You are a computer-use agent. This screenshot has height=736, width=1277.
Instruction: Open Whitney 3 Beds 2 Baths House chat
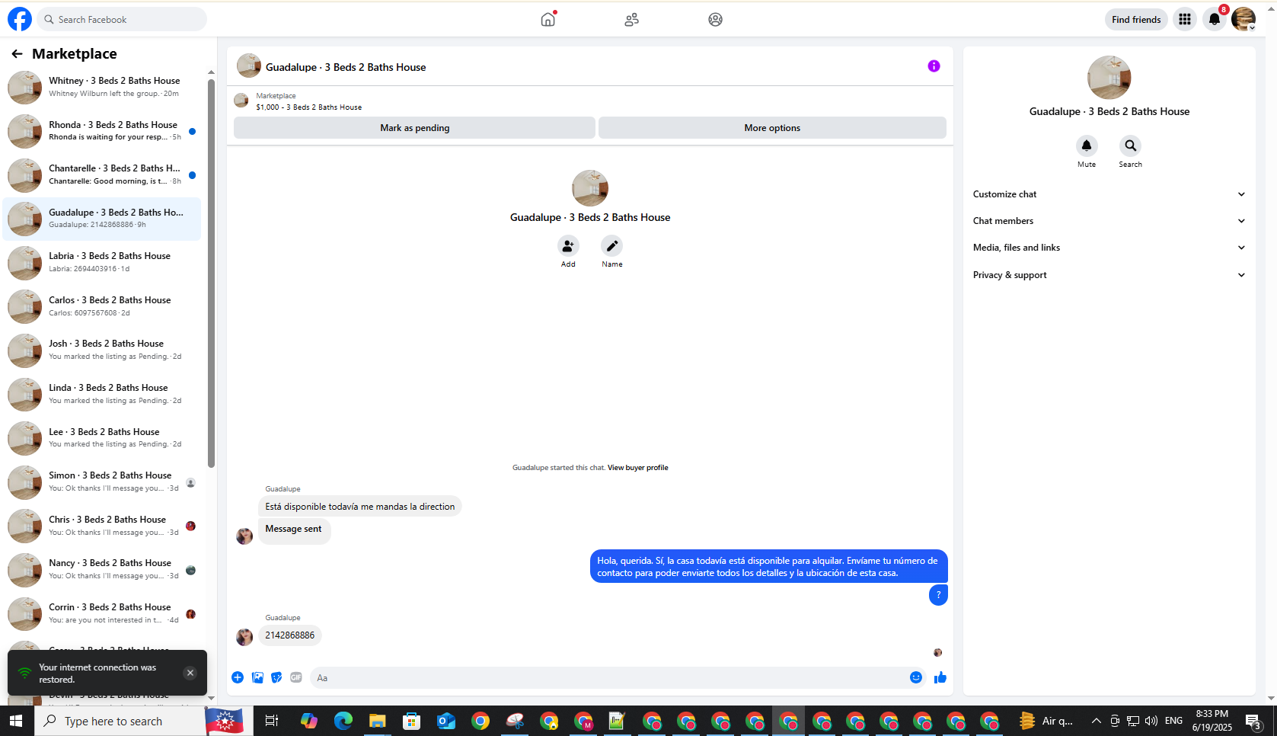coord(102,87)
